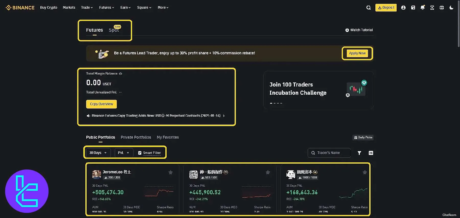Select the Private Portfolios tab
460x218 pixels.
(x=136, y=137)
